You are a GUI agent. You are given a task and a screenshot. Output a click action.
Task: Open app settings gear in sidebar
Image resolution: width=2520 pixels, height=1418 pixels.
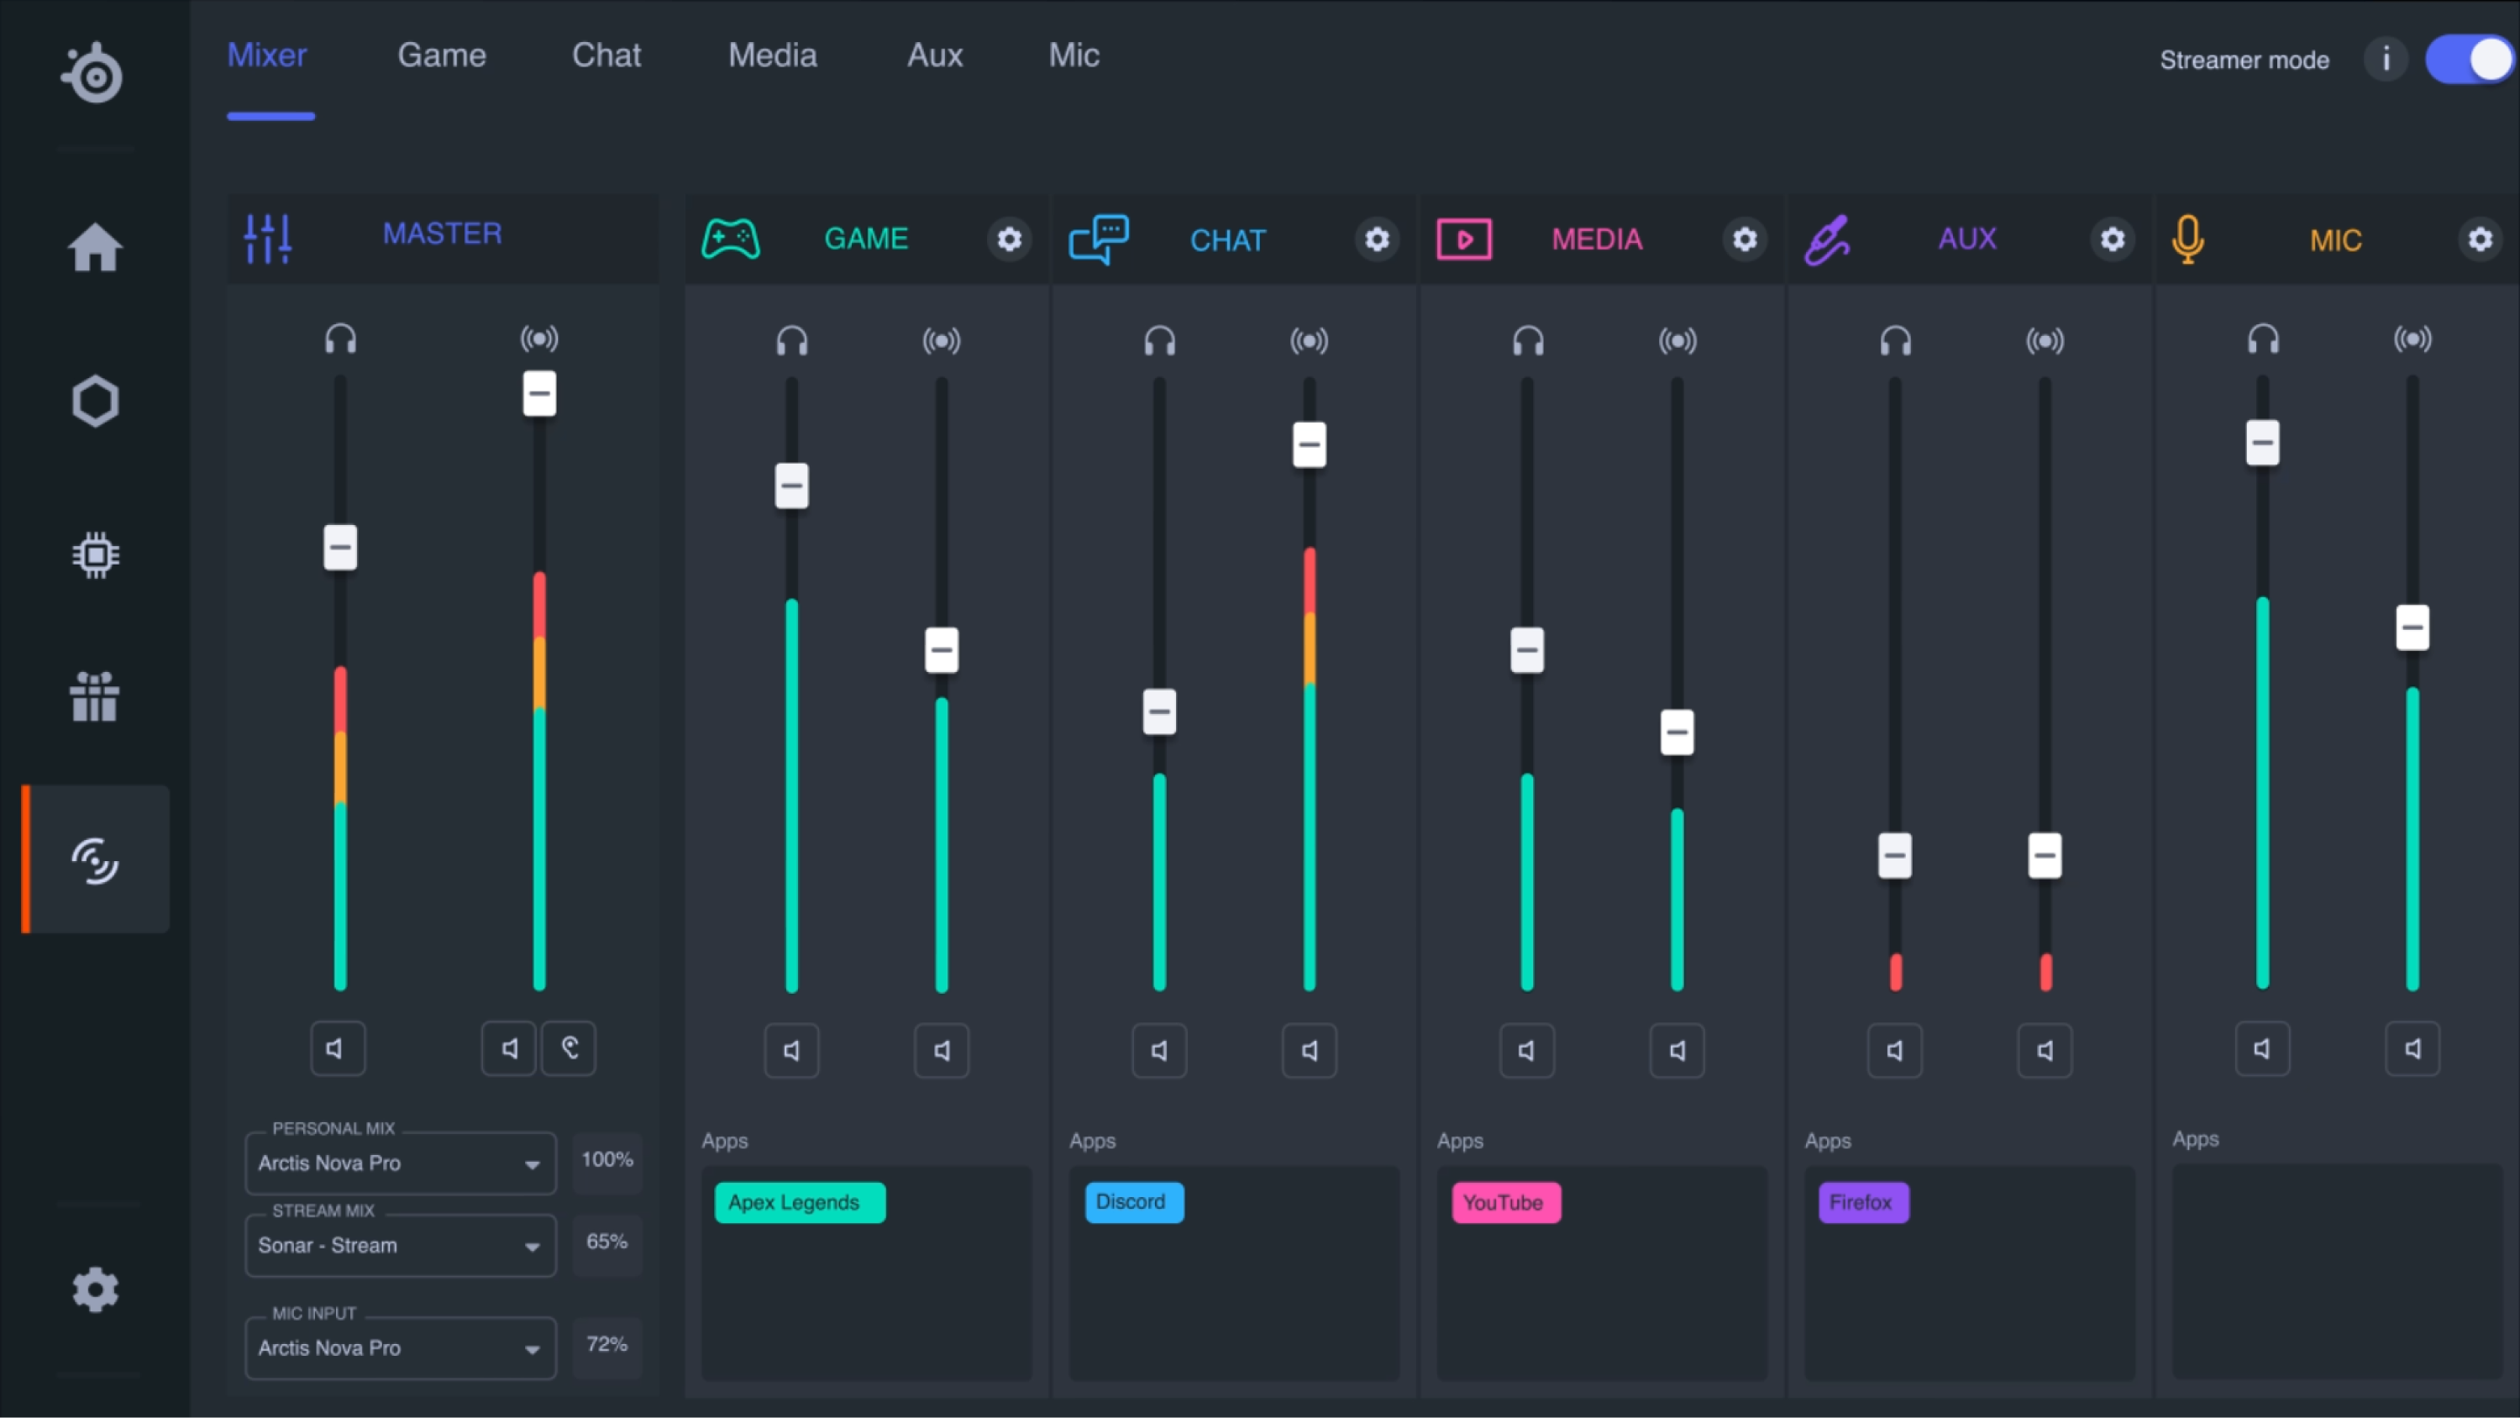click(95, 1289)
